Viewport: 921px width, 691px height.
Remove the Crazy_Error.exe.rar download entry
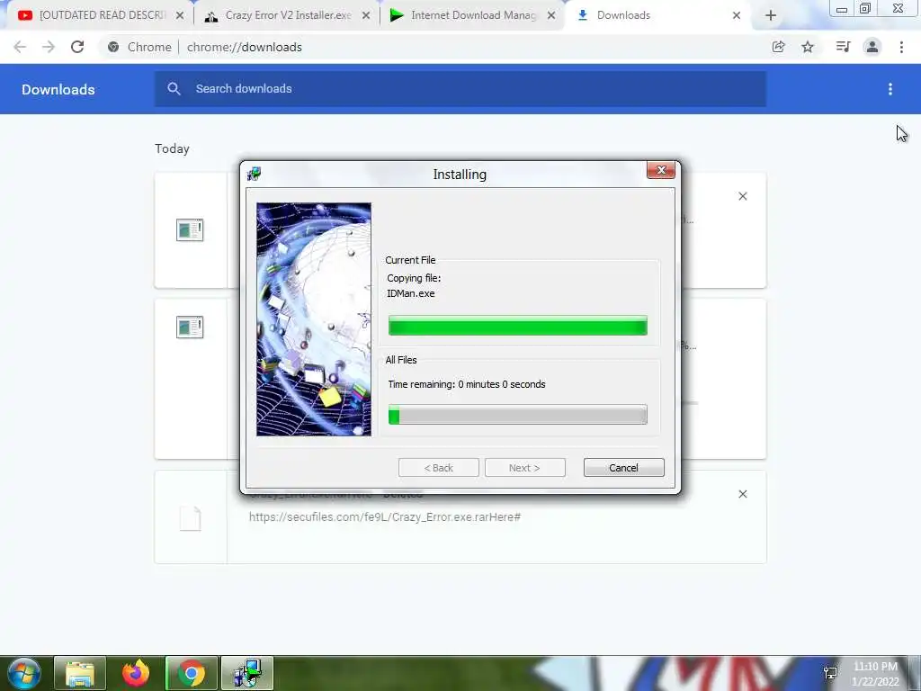[x=742, y=494]
